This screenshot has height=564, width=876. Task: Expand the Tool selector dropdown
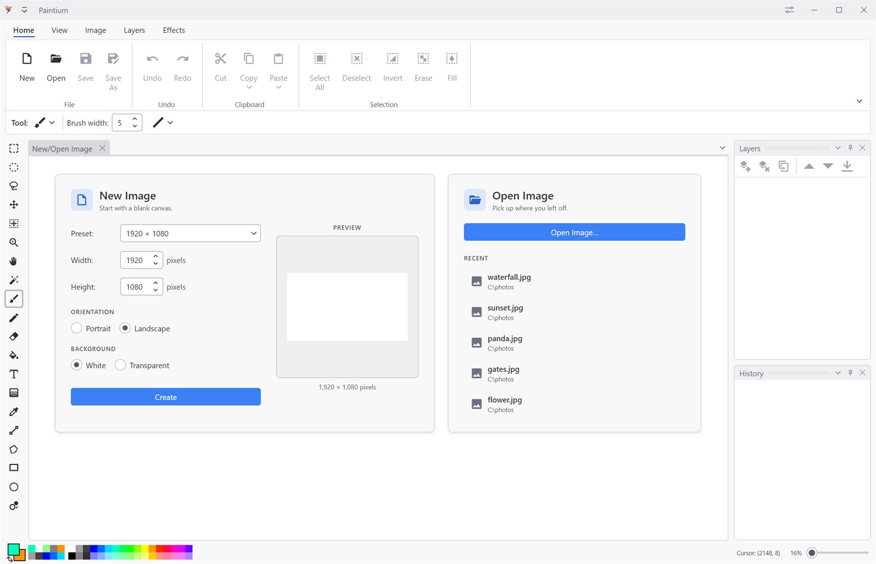(x=45, y=123)
